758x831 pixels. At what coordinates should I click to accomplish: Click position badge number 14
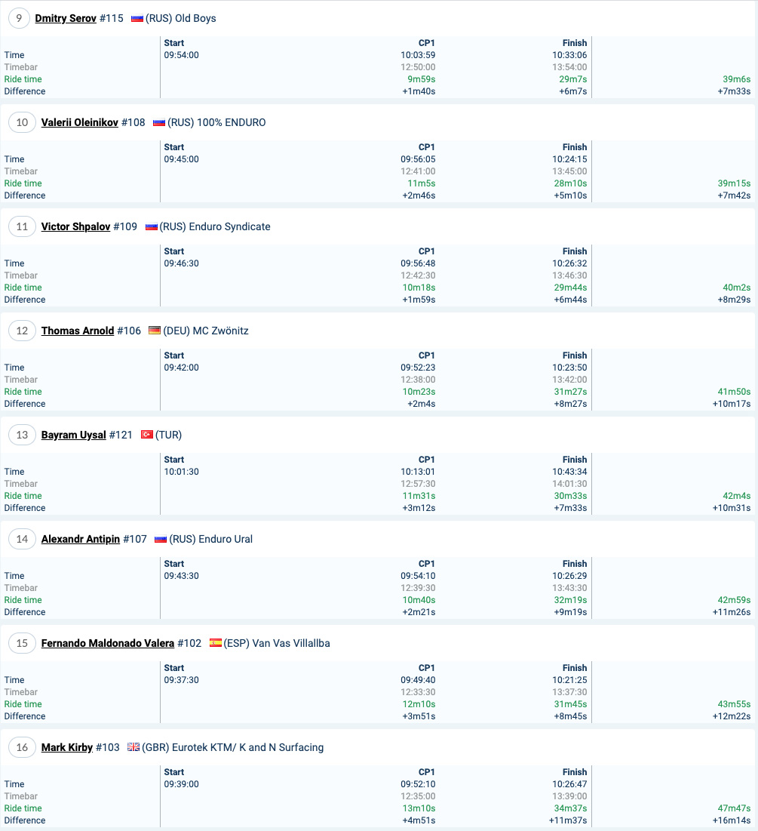coord(22,539)
